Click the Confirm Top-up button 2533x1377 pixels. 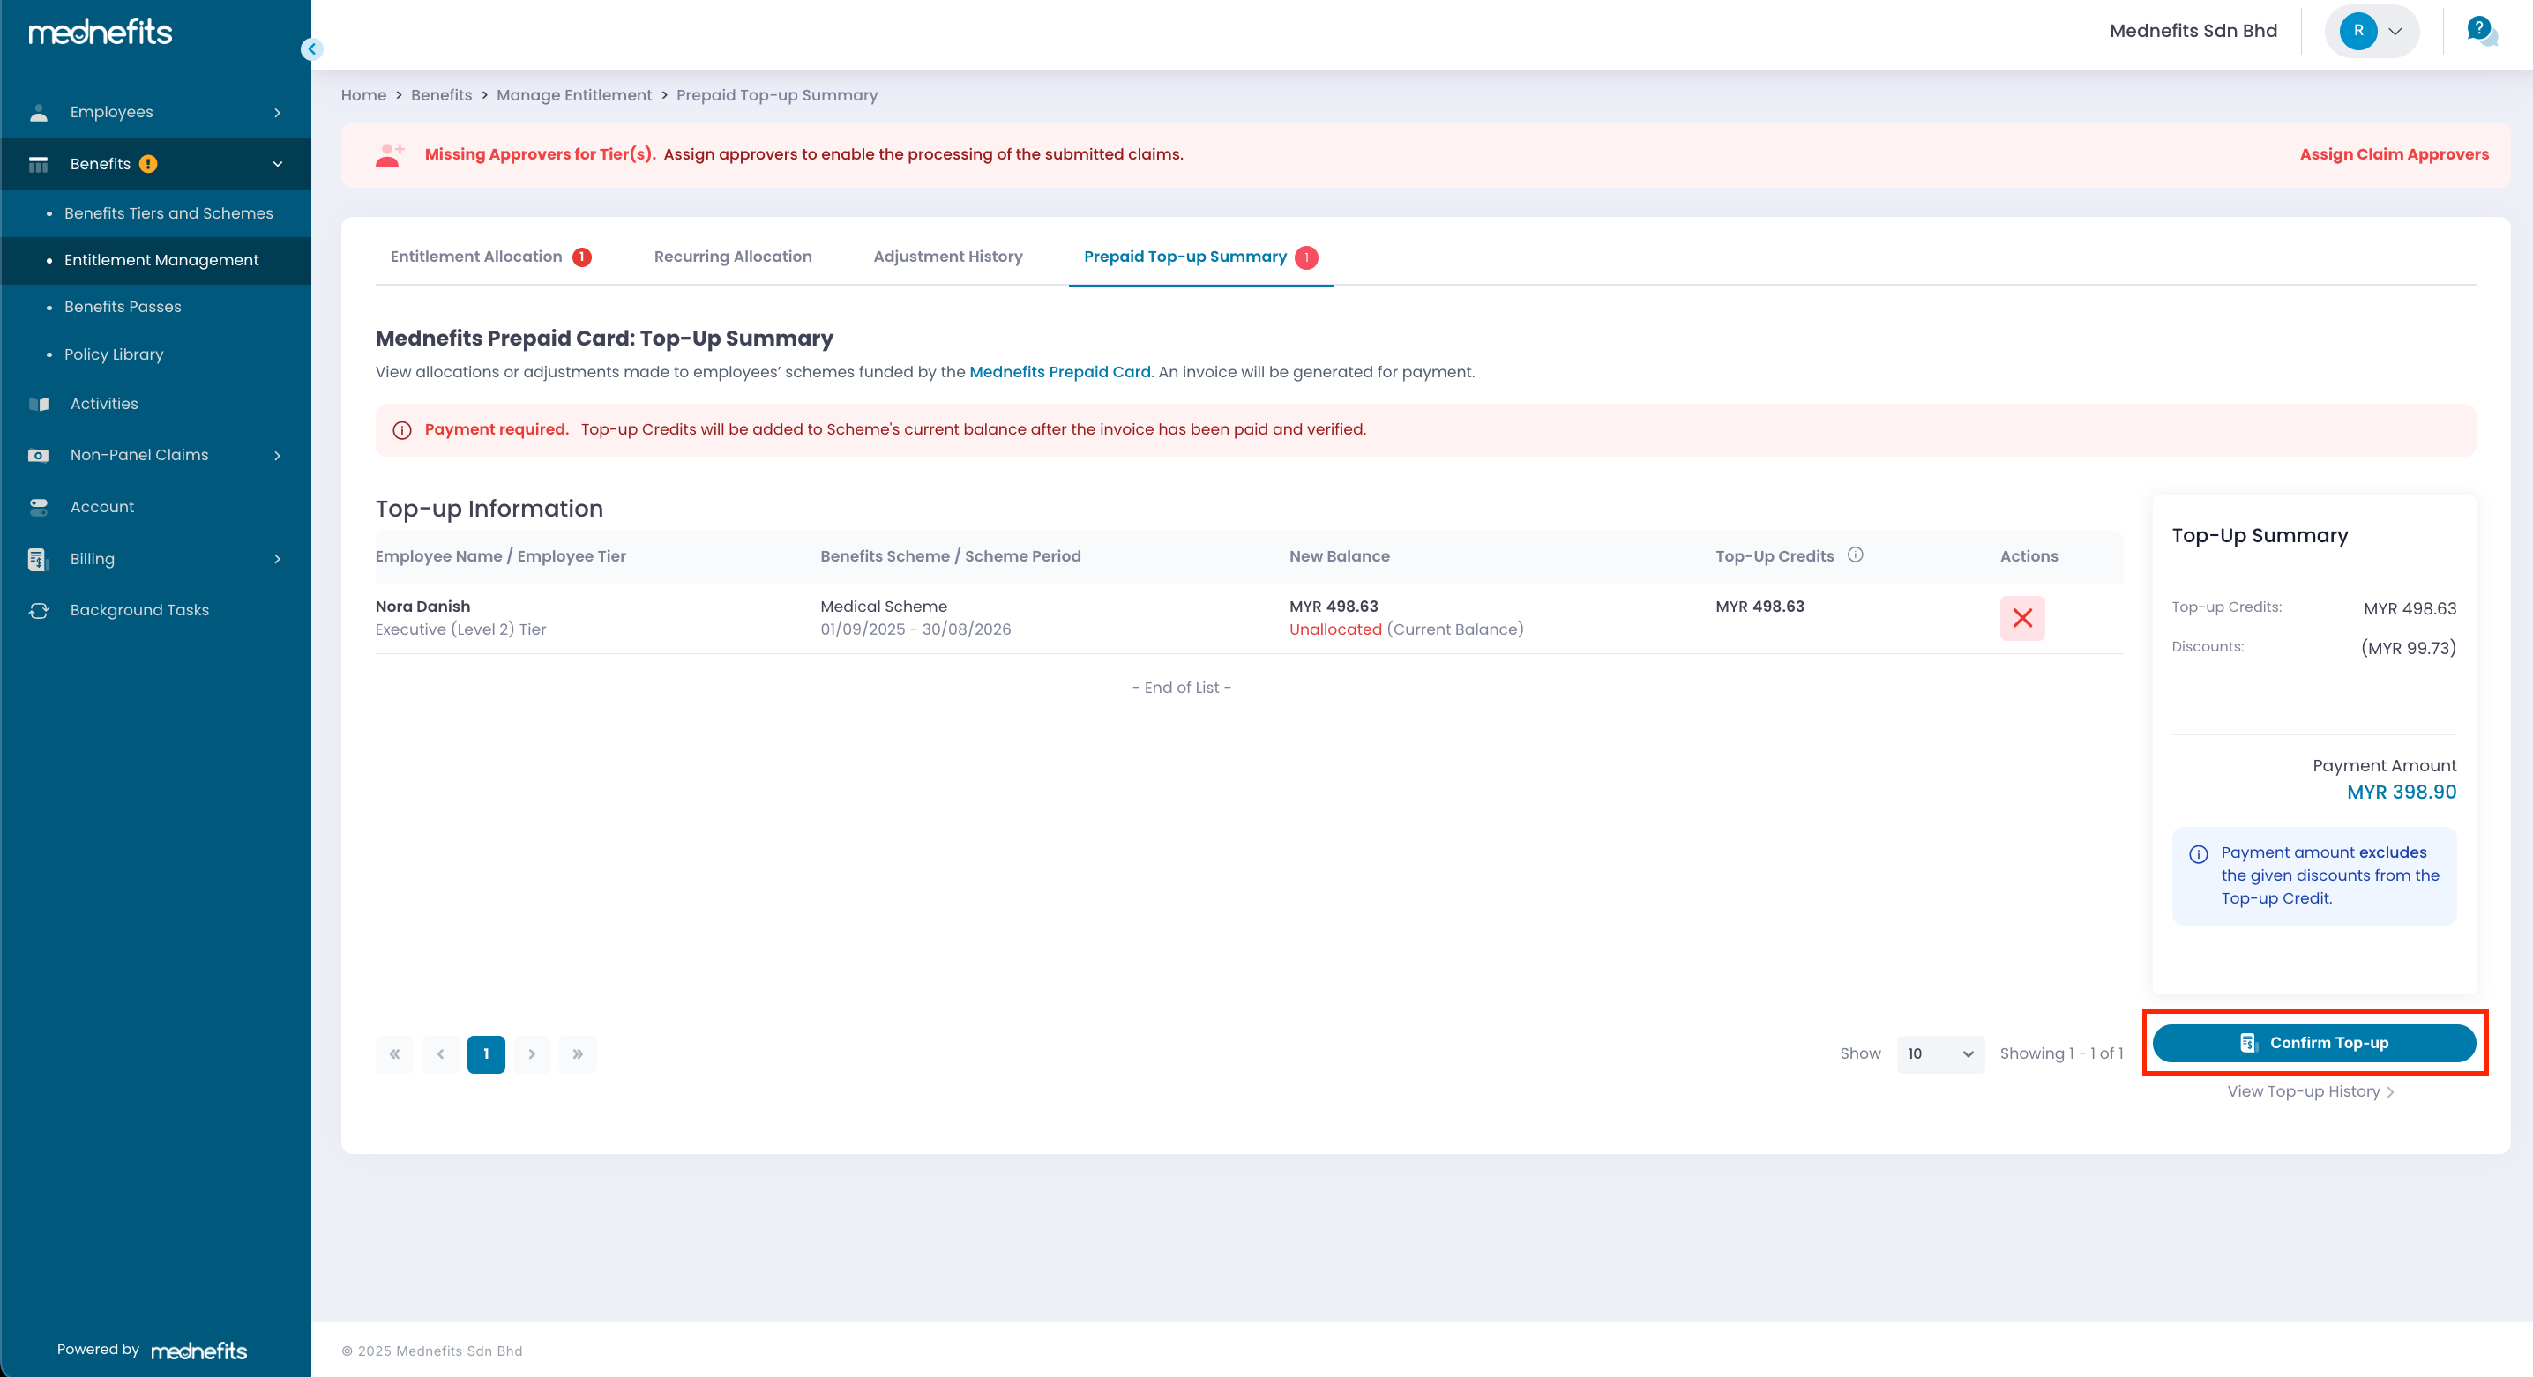tap(2313, 1043)
